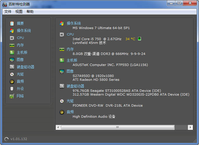Click the ATI Radeon HD 5800 Series text
This screenshot has width=199, height=145.
96,80
